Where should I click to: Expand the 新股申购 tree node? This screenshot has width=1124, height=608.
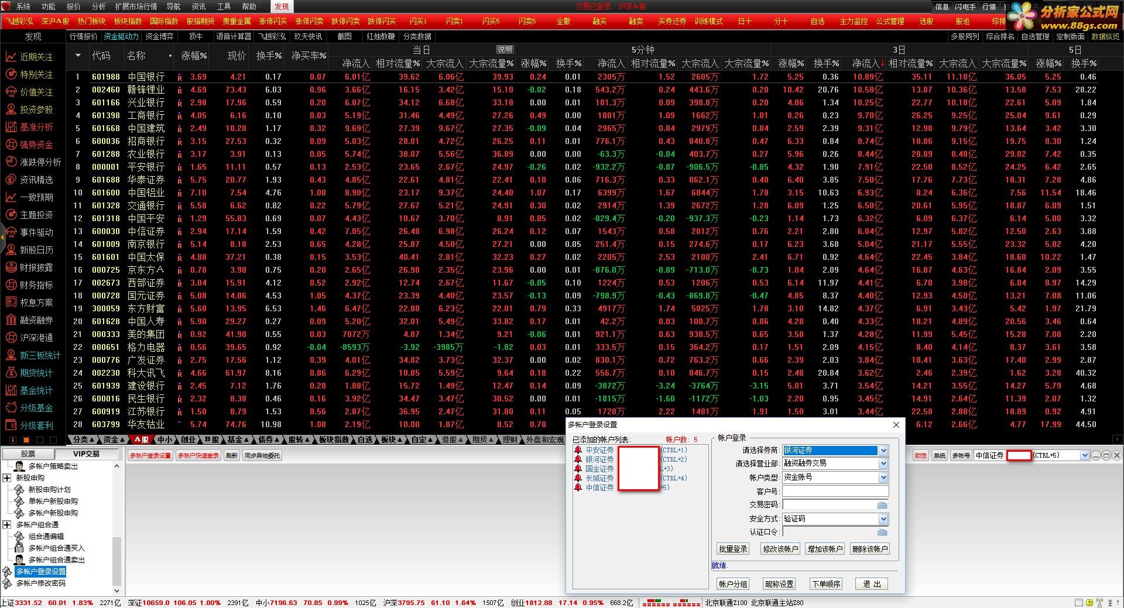[7, 478]
